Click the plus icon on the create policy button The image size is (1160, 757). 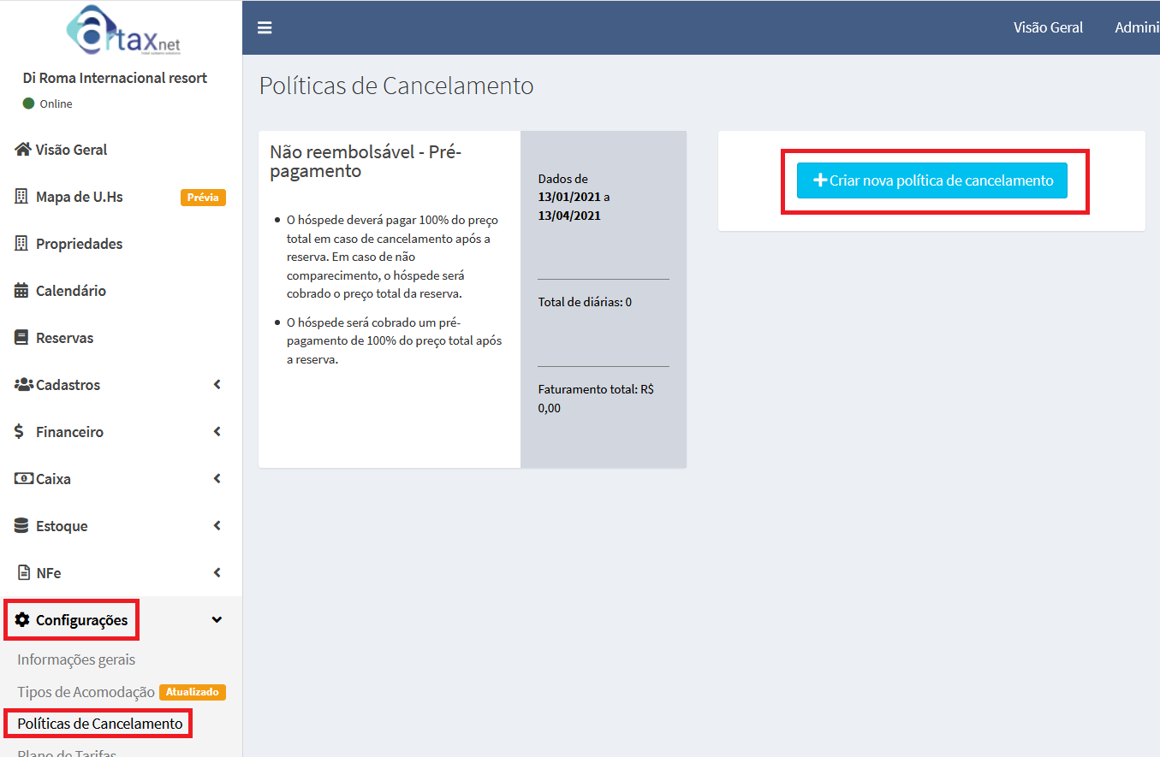point(819,180)
